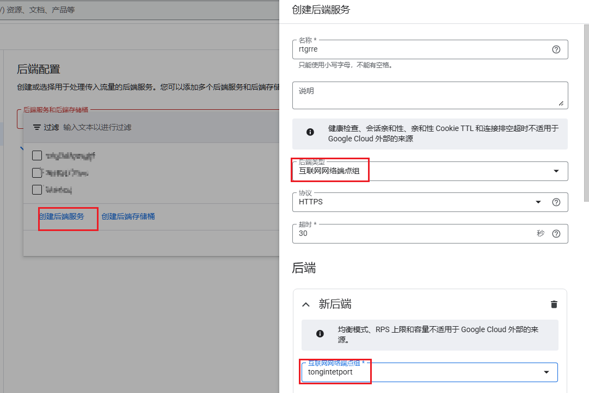Screen dimensions: 589x393
Task: Open the 互联网网络端点组 dropdown showing tongintetport
Action: click(546, 372)
